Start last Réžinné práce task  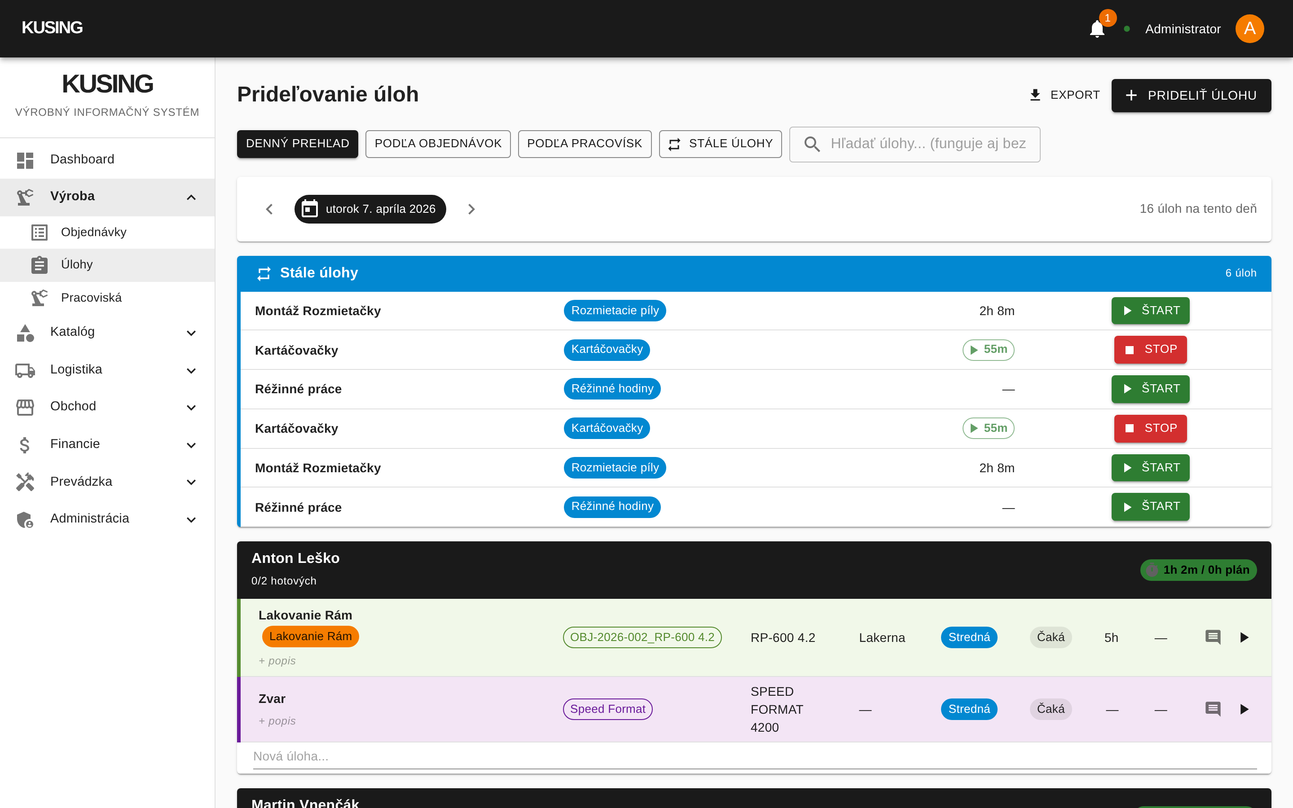pos(1150,507)
